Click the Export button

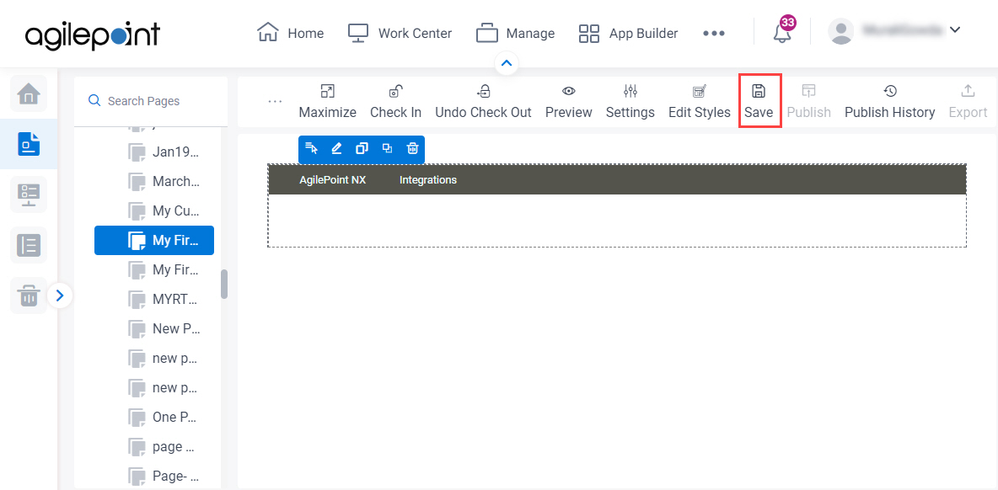(968, 102)
